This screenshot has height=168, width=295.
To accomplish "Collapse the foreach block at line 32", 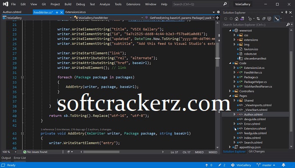I will 22,77.
